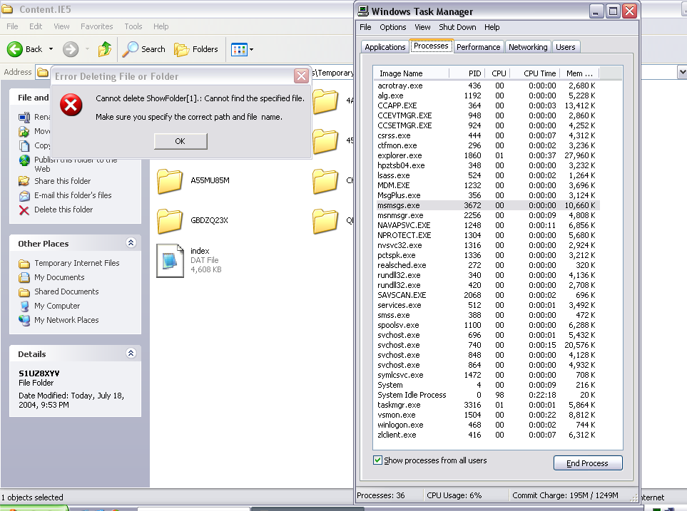Screen dimensions: 687x511
Task: Sort processes by CPU column header
Action: (499, 73)
